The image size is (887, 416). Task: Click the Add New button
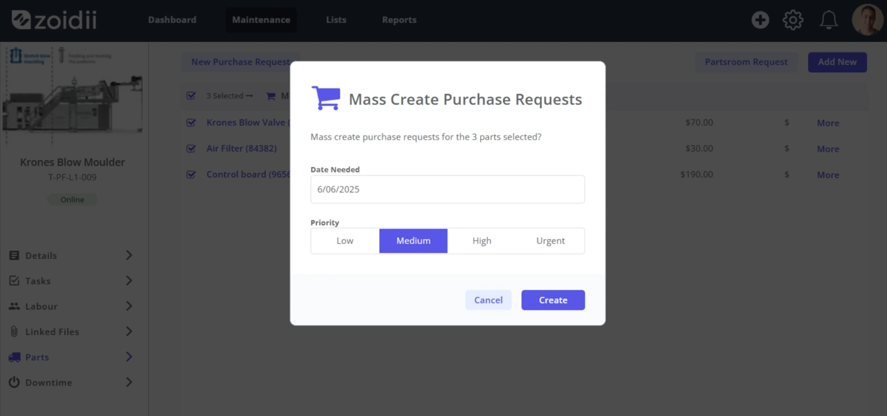tap(837, 62)
